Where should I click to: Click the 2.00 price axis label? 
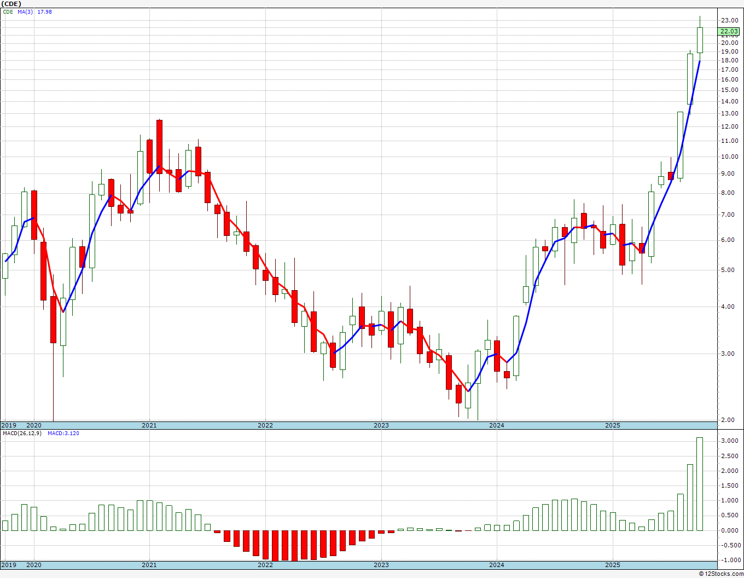click(x=730, y=420)
